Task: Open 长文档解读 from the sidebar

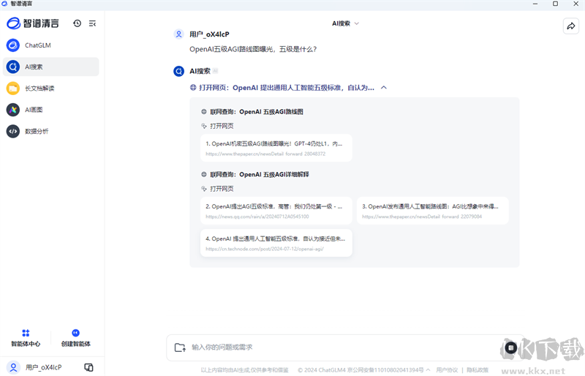Action: [x=50, y=89]
